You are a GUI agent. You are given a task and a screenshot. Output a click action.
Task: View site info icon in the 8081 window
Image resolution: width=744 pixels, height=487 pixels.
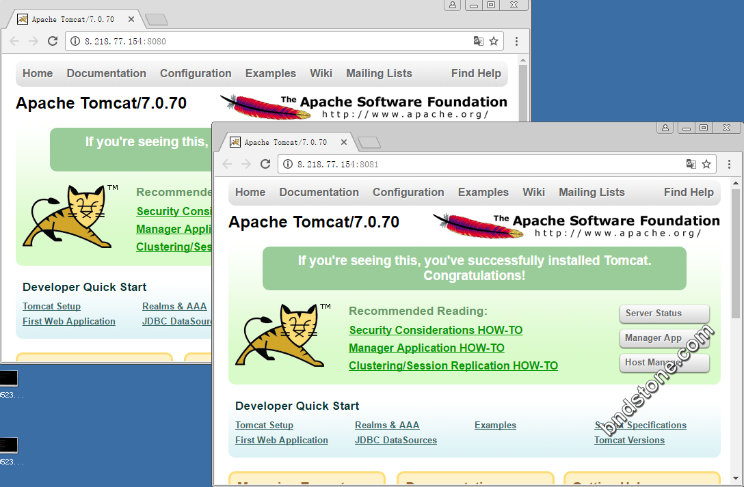click(x=287, y=164)
